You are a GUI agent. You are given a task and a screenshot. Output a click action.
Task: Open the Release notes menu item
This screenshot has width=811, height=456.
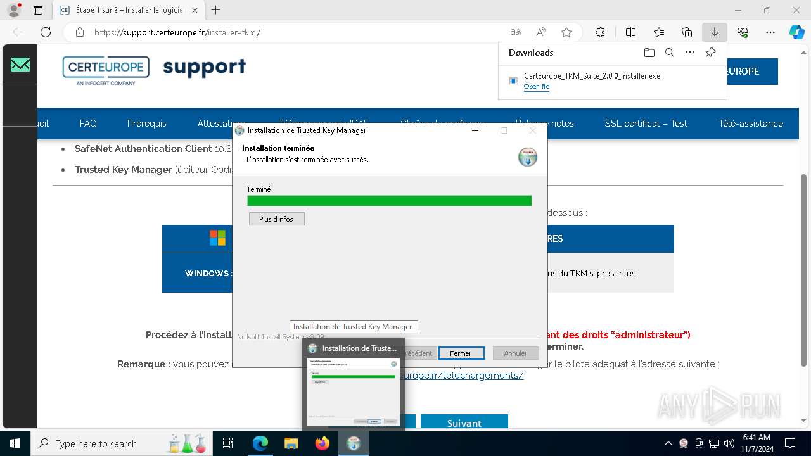coord(544,123)
